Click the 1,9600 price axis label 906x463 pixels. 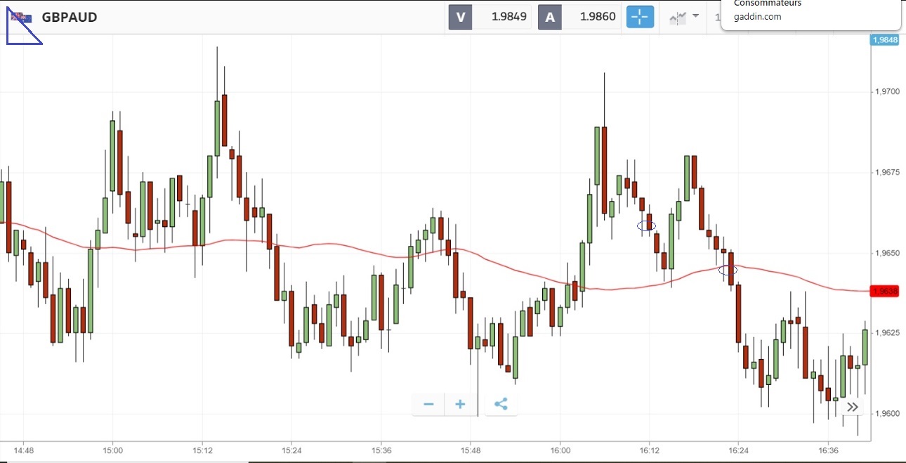[x=886, y=414]
